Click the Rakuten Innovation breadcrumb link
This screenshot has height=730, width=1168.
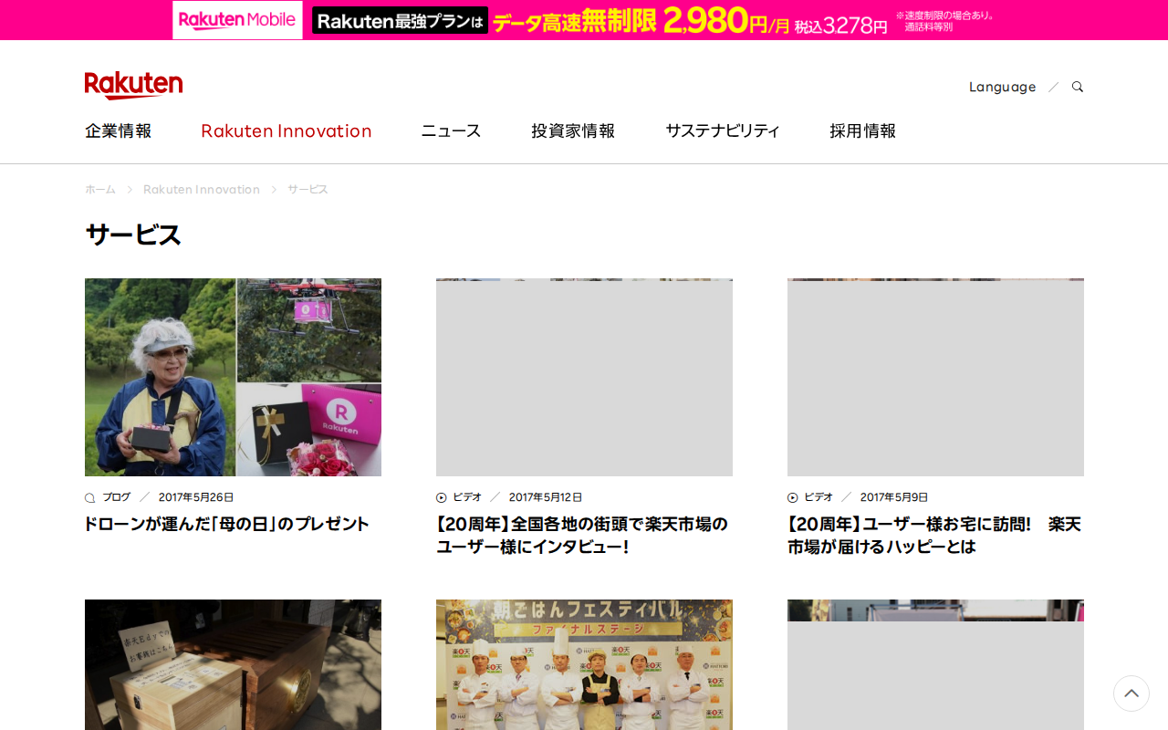(202, 189)
